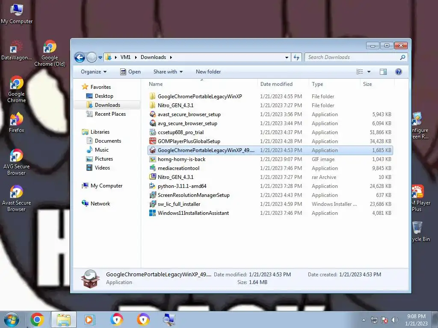This screenshot has height=328, width=438.
Task: Select Libraries in navigation pane
Action: click(x=100, y=132)
